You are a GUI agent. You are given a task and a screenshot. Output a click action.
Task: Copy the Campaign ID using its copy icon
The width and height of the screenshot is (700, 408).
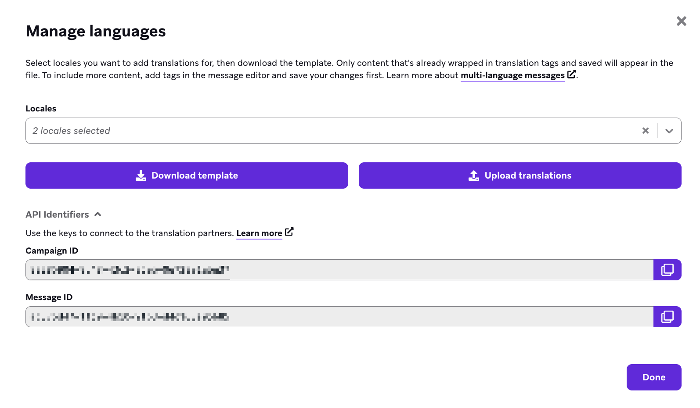(668, 270)
